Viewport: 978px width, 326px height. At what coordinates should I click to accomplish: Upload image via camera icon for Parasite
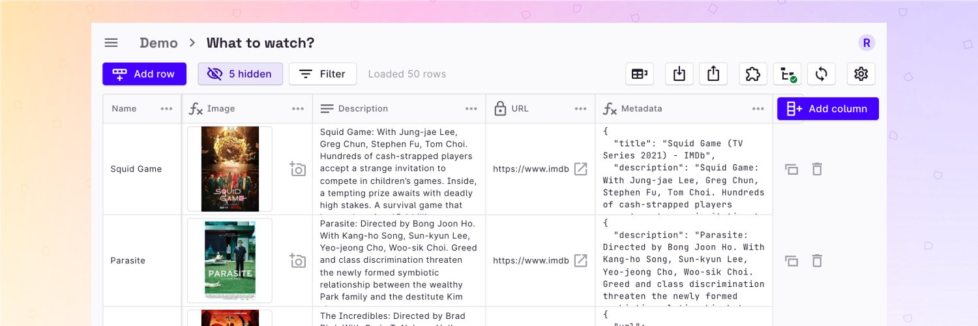(x=298, y=260)
